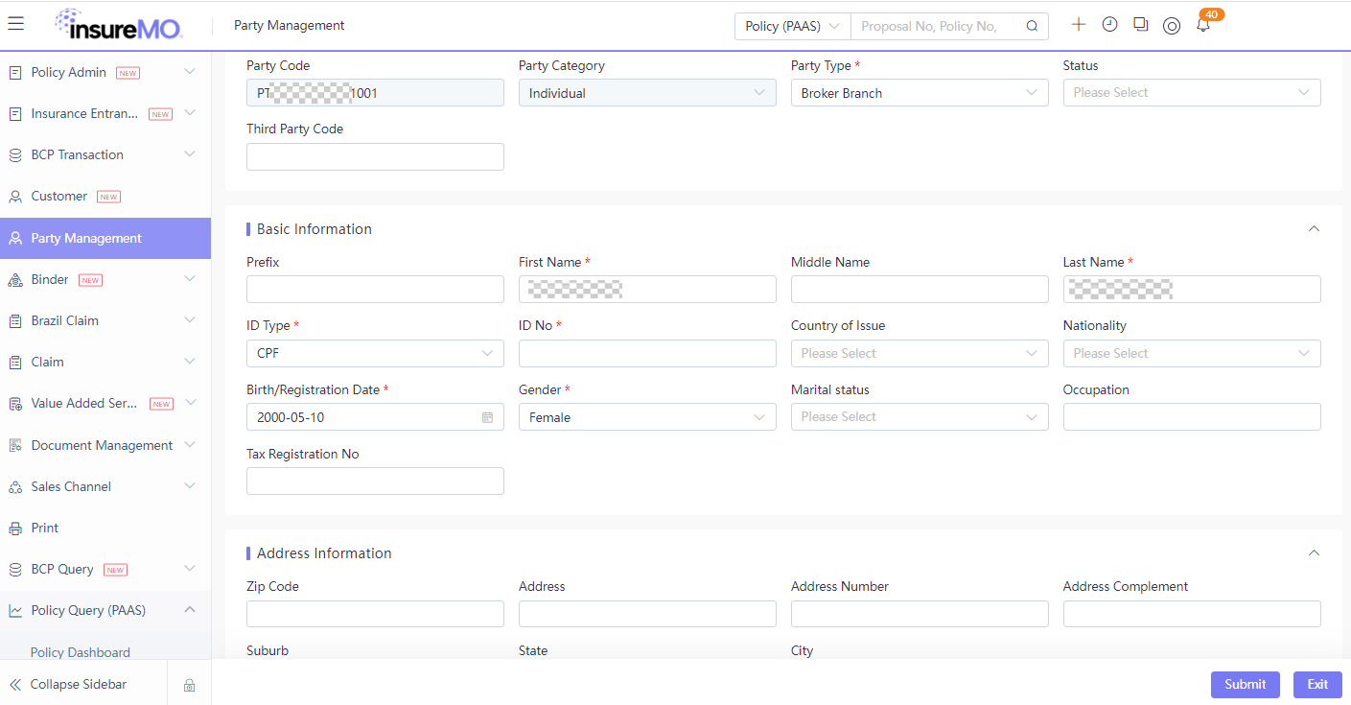
Task: Click the Exit button
Action: pyautogui.click(x=1317, y=685)
